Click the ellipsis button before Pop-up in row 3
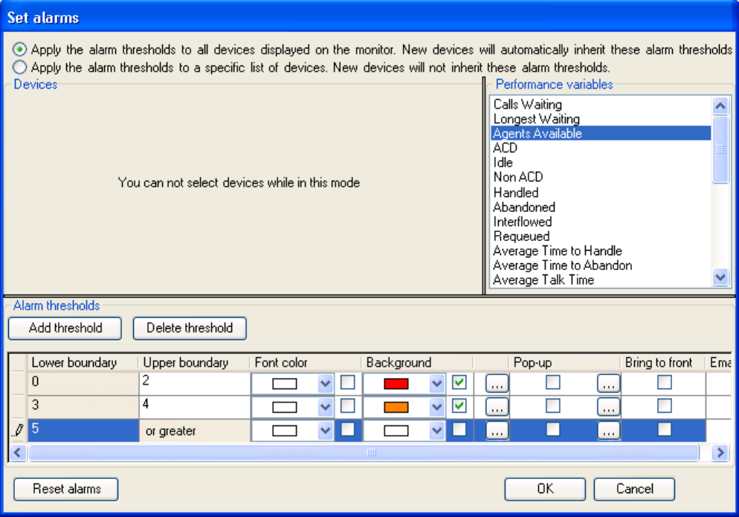The width and height of the screenshot is (739, 517). tap(497, 407)
